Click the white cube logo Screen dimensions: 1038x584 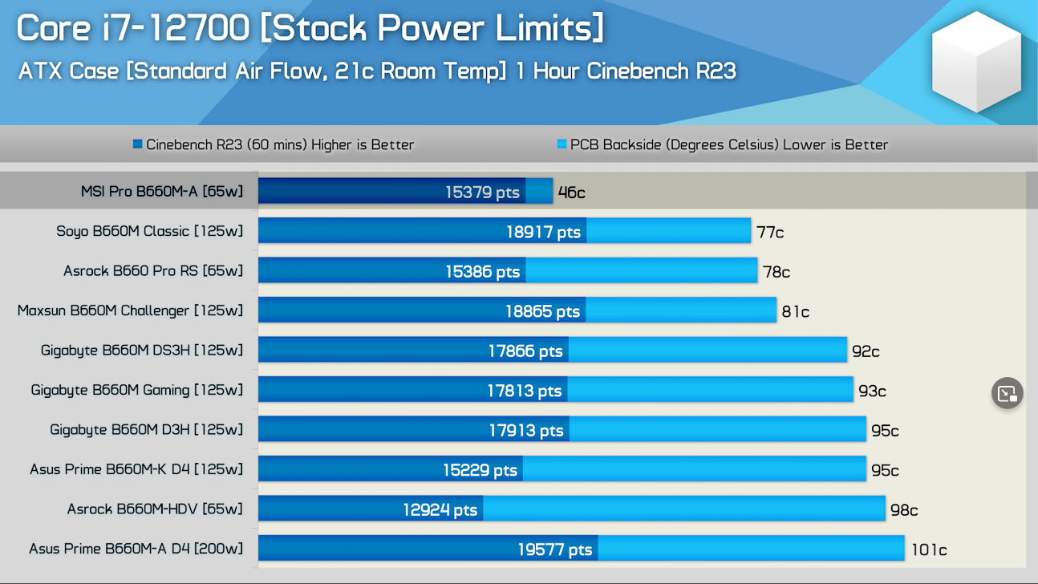tap(976, 62)
